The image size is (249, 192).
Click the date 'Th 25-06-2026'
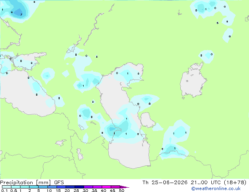pos(165,183)
